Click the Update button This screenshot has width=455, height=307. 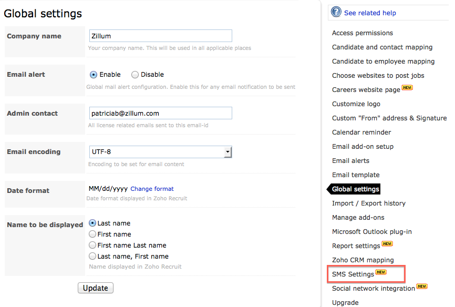(96, 288)
